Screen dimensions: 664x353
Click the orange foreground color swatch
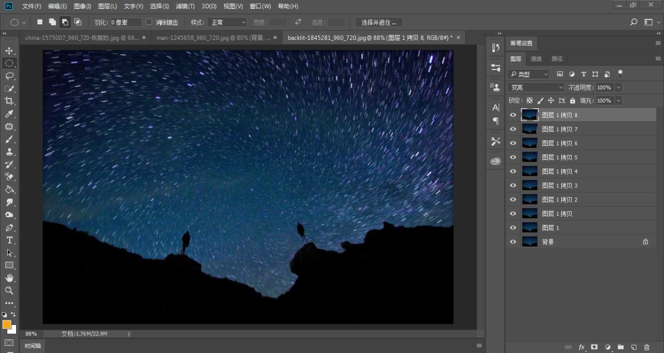[x=7, y=324]
